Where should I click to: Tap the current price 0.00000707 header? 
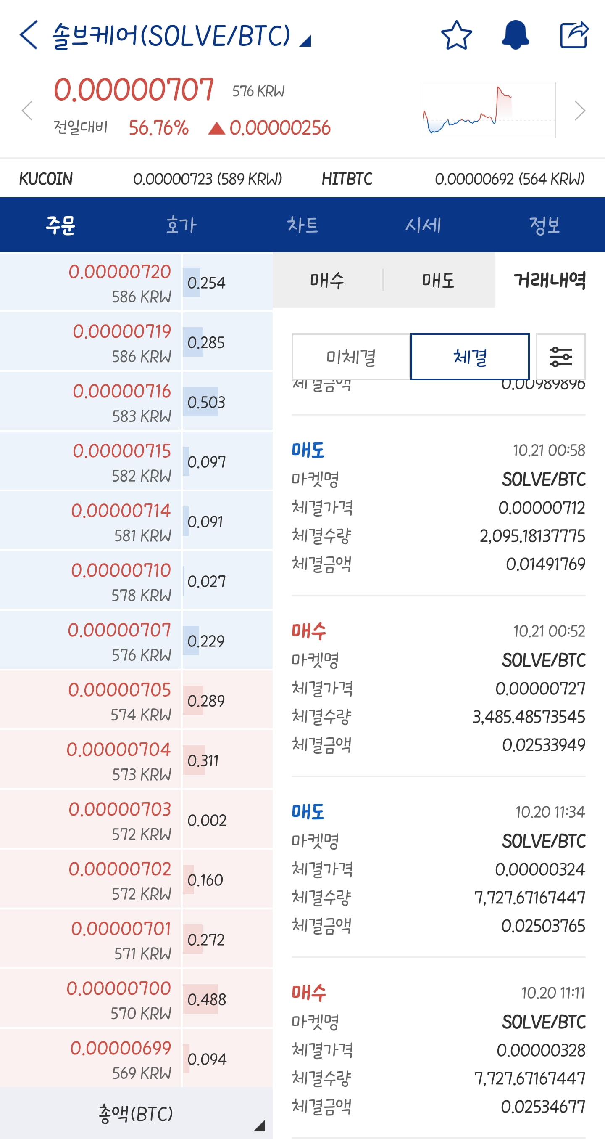(134, 90)
